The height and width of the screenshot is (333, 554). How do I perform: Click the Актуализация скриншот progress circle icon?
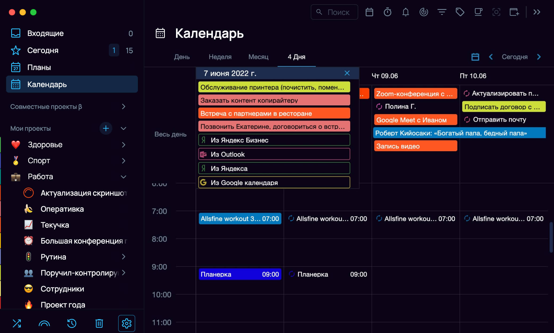29,193
